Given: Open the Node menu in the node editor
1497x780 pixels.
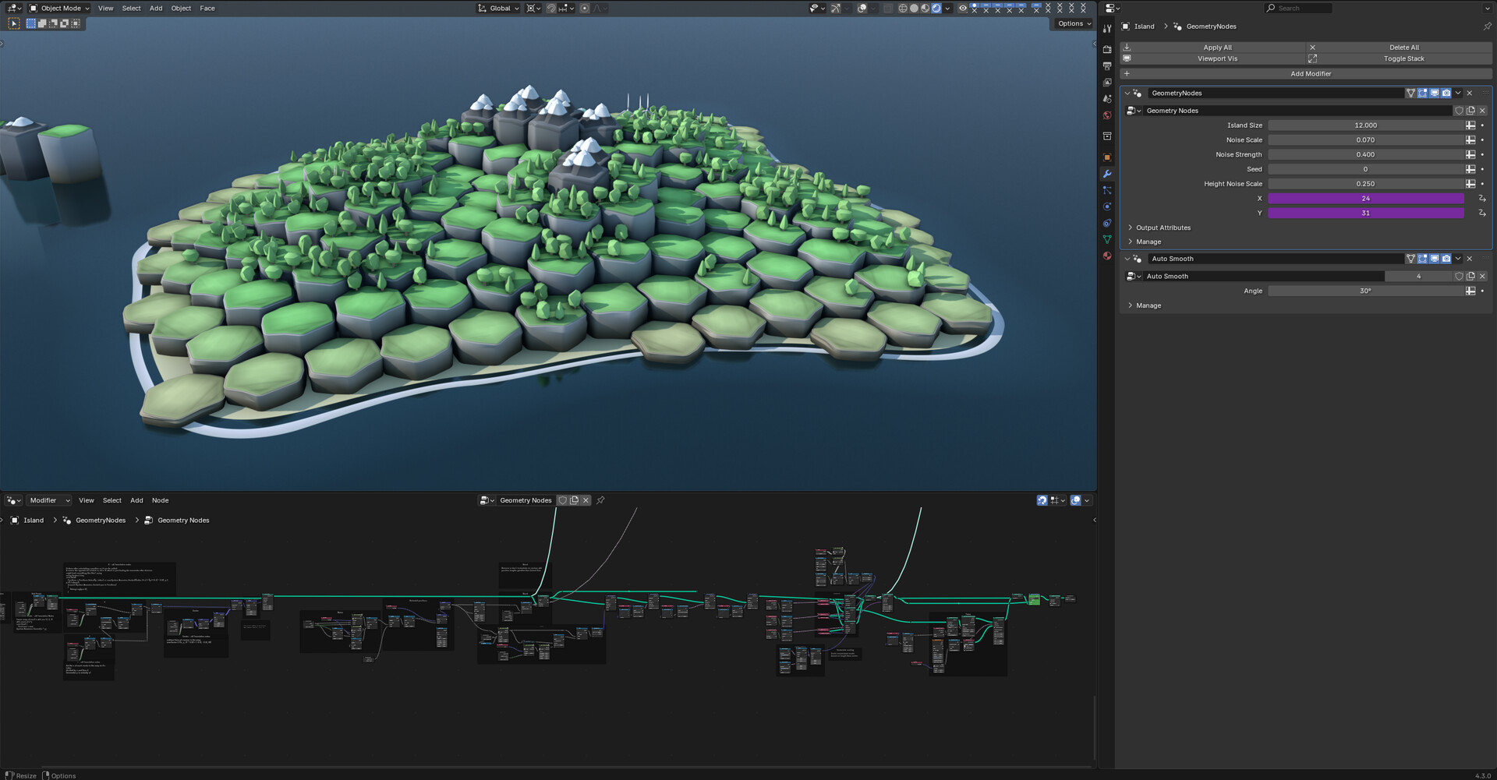Looking at the screenshot, I should [x=160, y=500].
